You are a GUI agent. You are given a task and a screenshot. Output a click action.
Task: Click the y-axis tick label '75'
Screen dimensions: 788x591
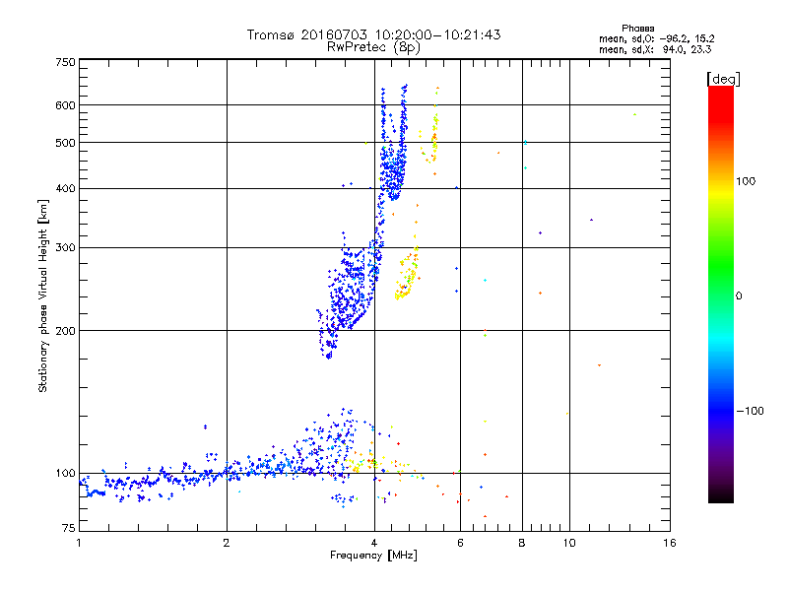click(x=69, y=528)
